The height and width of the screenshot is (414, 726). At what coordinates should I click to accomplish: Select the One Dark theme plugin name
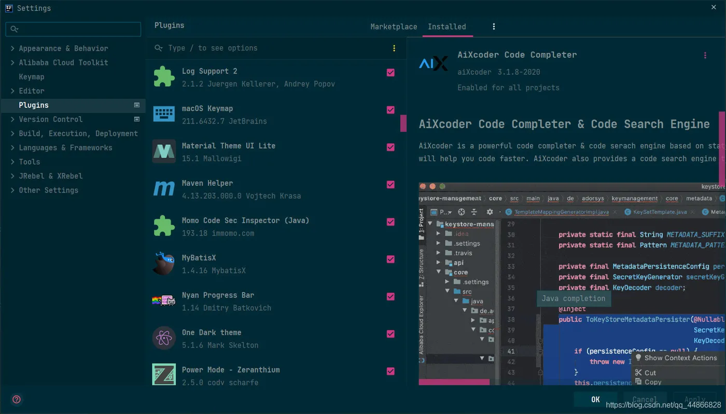(x=212, y=333)
